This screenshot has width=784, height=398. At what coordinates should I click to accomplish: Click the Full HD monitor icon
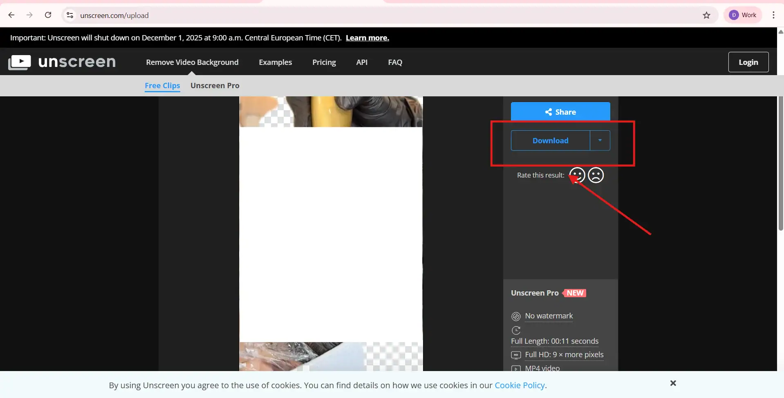pyautogui.click(x=516, y=355)
